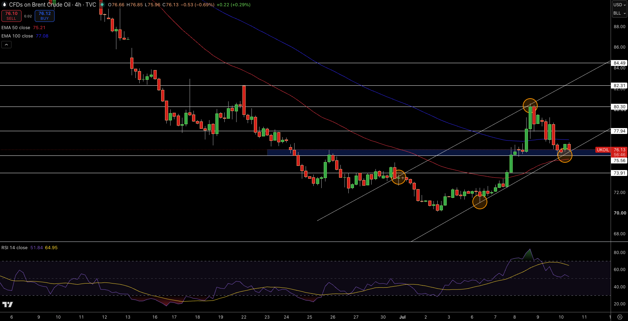The image size is (628, 321).
Task: Click the Brent Crude Oil drop symbol icon
Action: (5, 5)
